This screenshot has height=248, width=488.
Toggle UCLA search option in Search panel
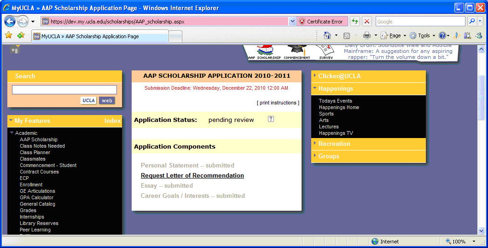[x=88, y=100]
